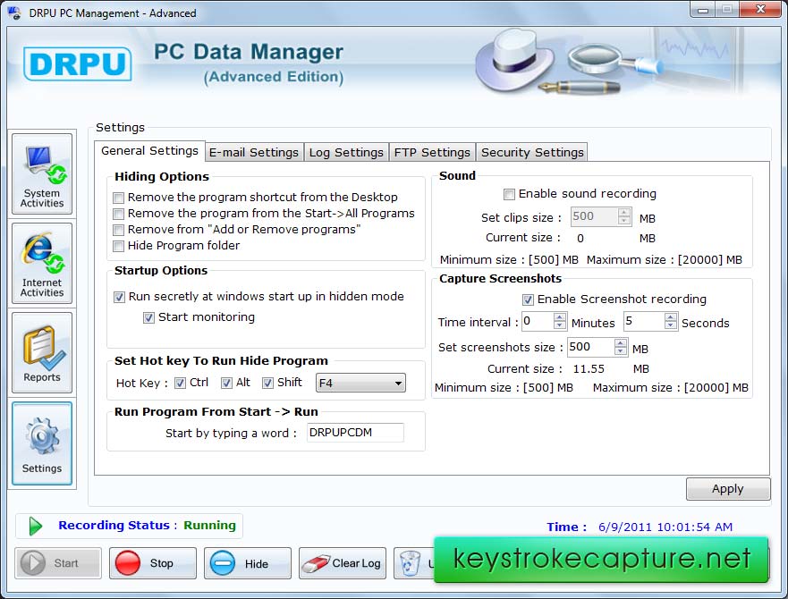Viewport: 788px width, 599px height.
Task: Decrease the Seconds interval spinner
Action: pos(671,326)
